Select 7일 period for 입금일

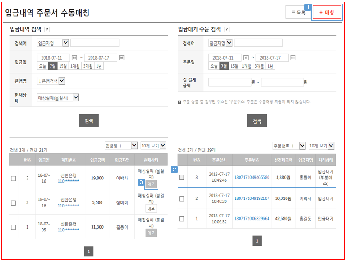tap(53, 66)
